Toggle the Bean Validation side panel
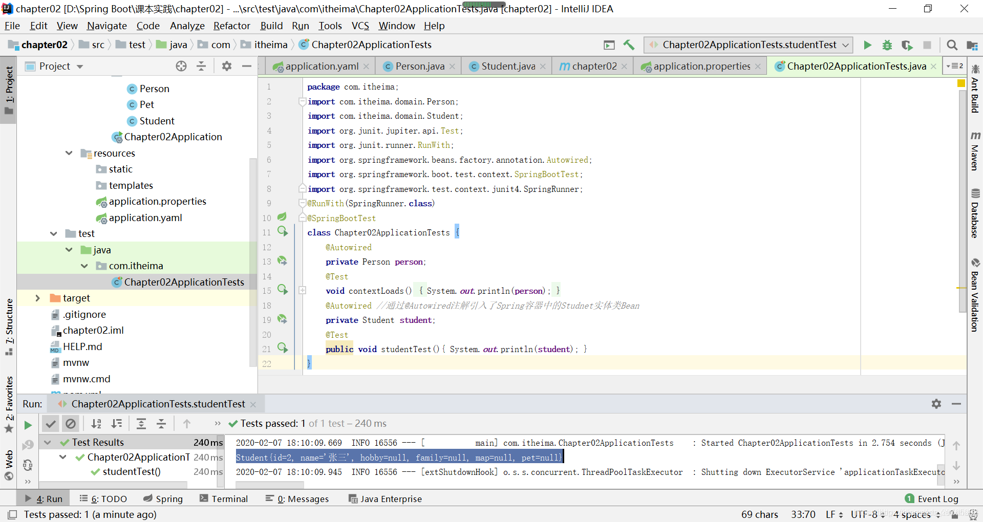The width and height of the screenshot is (983, 522). (975, 295)
